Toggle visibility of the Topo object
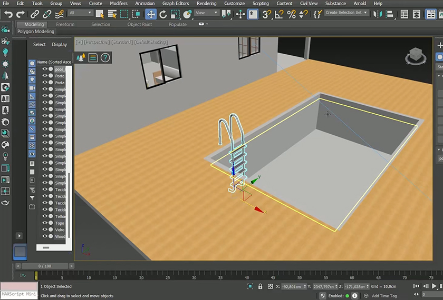 point(45,223)
